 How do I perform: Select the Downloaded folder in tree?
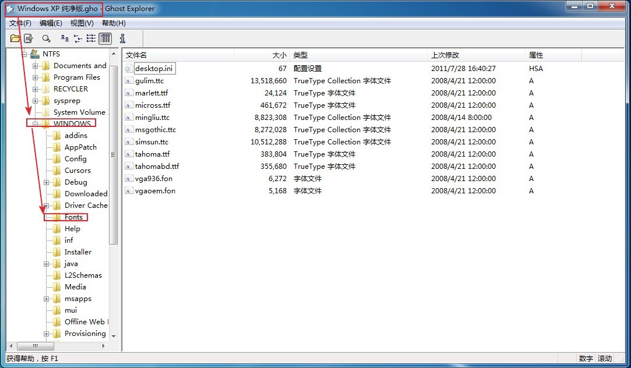click(86, 194)
